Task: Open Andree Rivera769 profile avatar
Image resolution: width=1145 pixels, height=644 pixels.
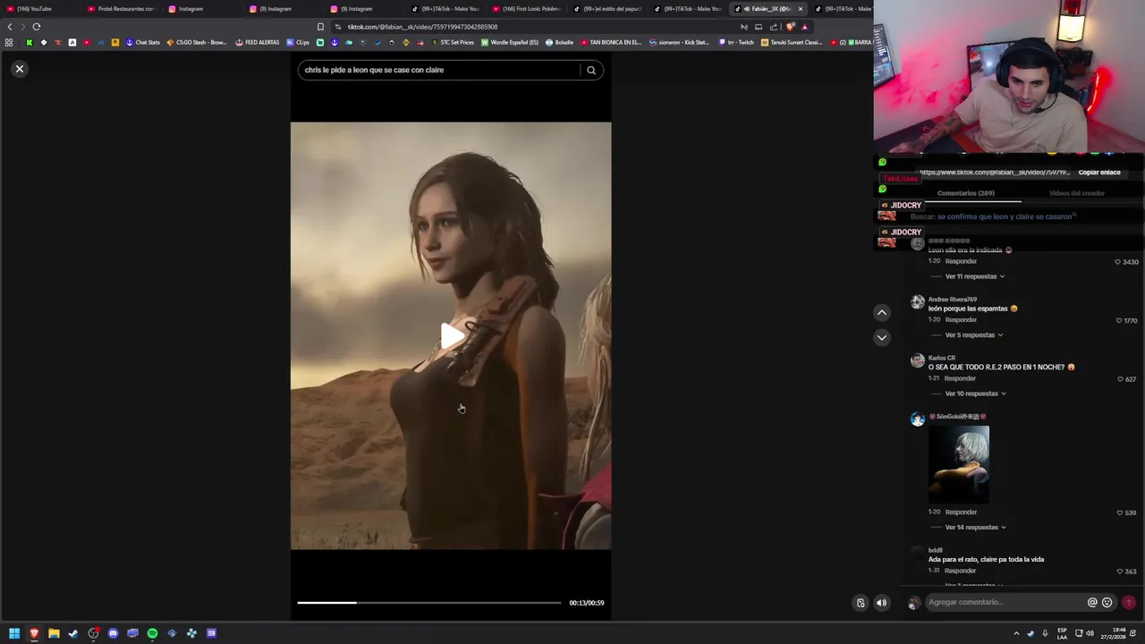Action: point(918,303)
